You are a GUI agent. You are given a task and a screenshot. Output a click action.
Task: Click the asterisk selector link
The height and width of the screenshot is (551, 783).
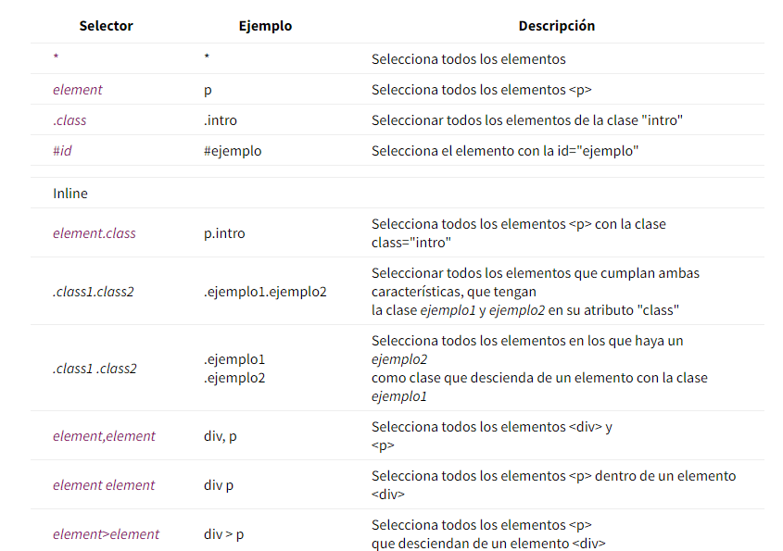tap(56, 59)
